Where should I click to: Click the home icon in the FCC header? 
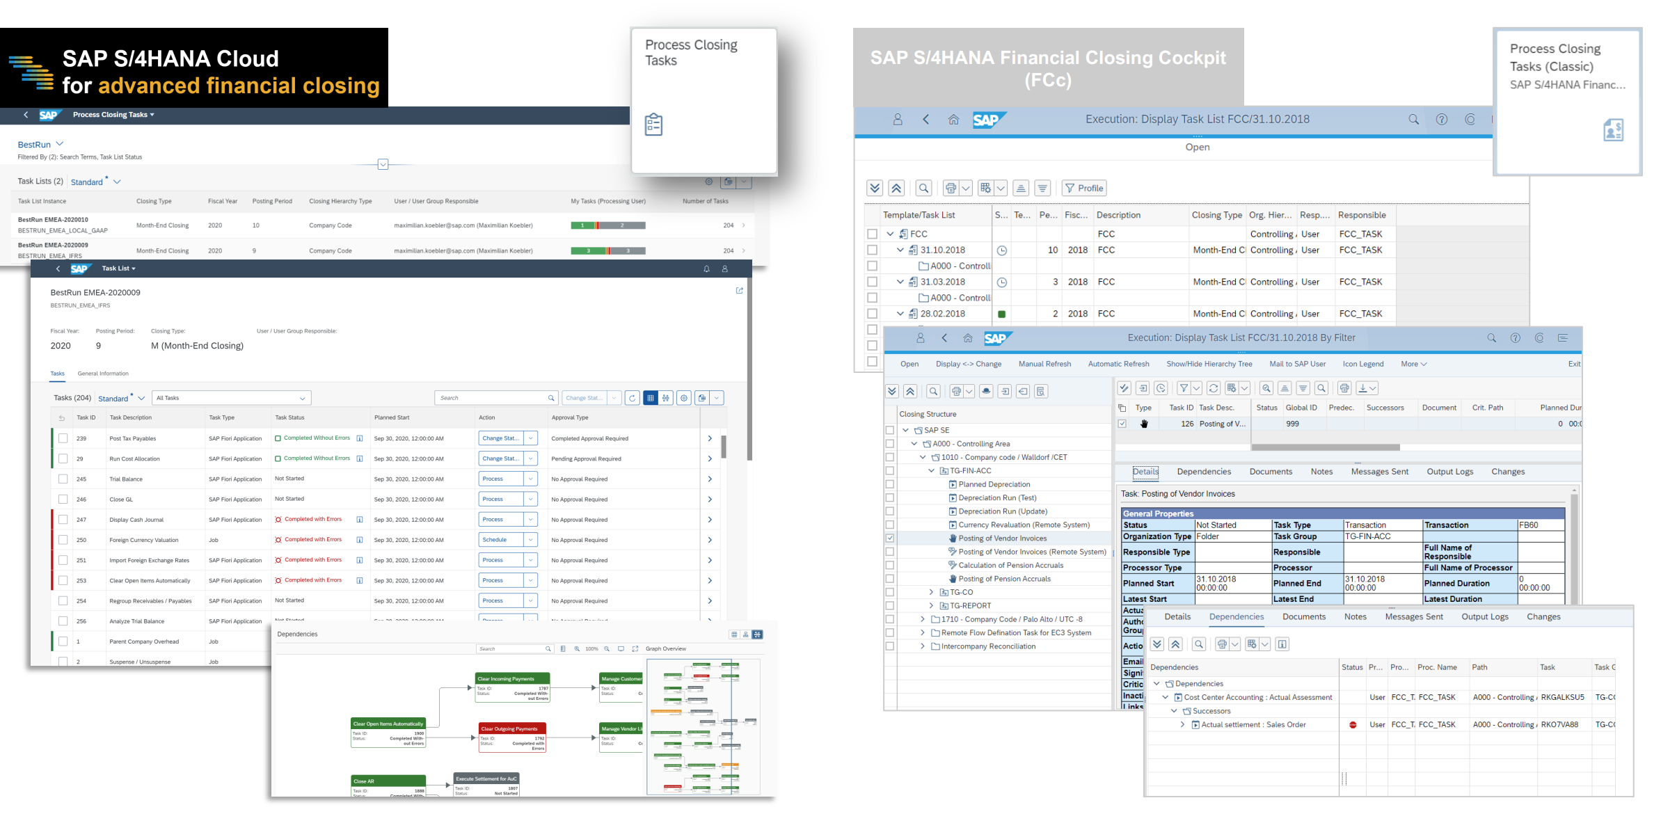[953, 120]
